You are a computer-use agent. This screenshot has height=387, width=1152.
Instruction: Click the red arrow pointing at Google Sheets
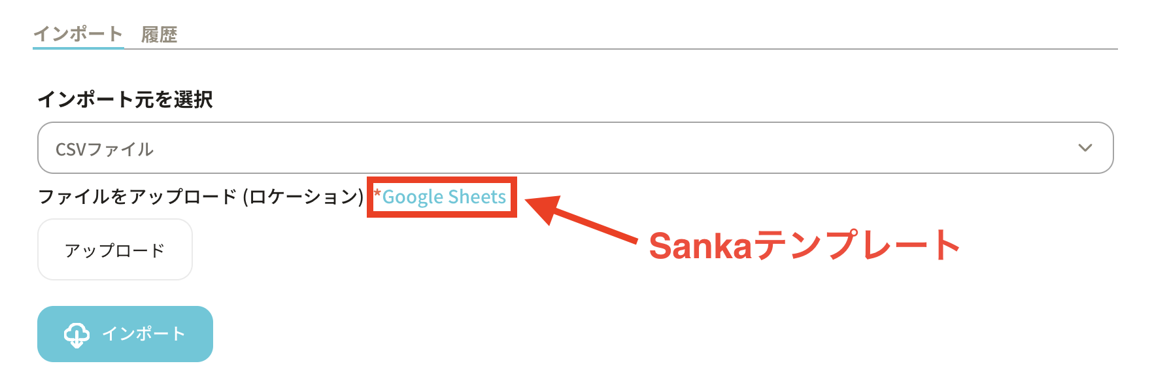coord(582,219)
